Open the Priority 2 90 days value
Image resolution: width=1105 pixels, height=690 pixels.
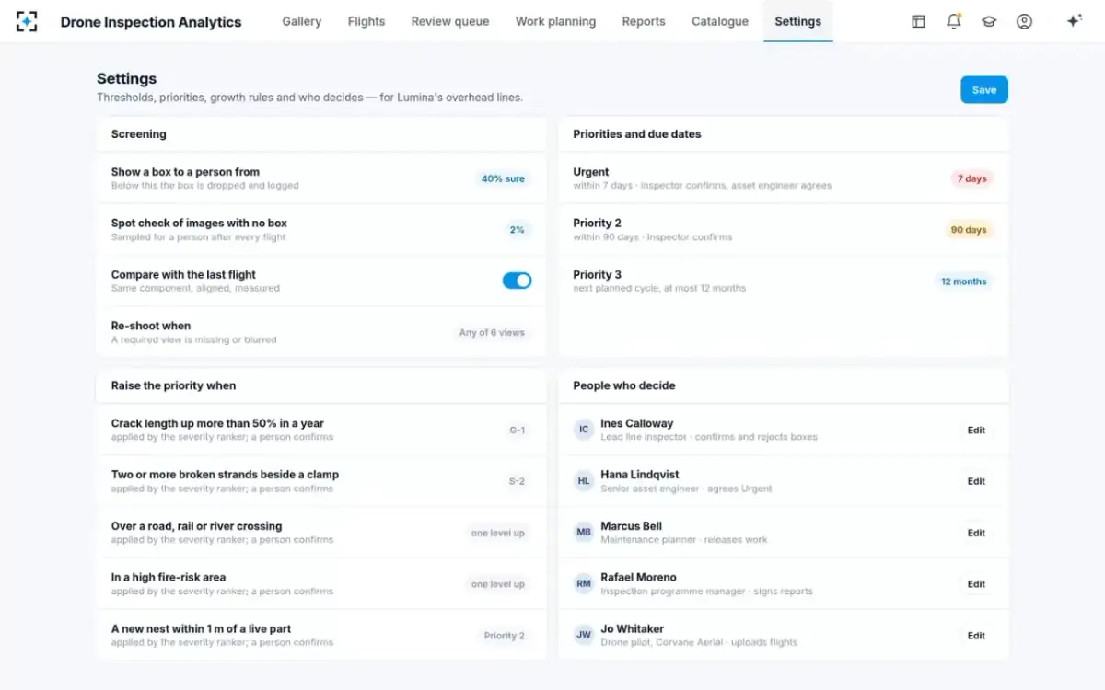pos(969,230)
